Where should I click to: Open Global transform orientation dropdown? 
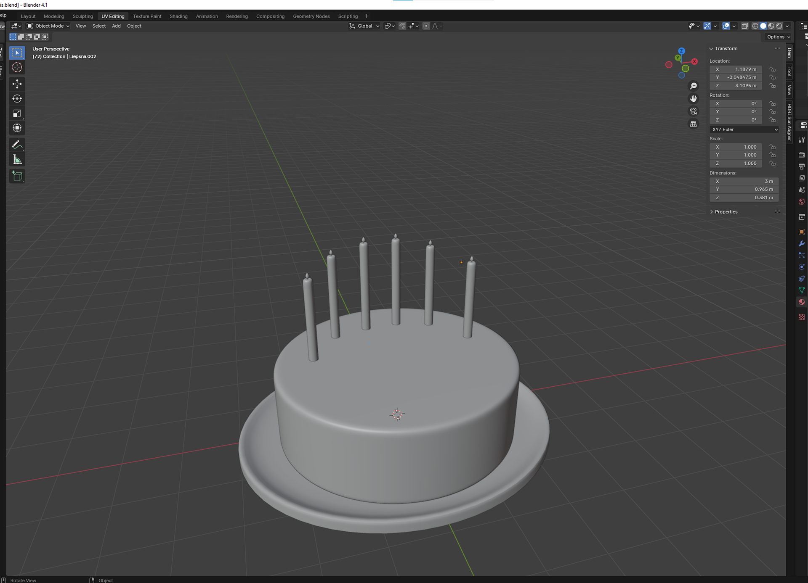click(364, 26)
